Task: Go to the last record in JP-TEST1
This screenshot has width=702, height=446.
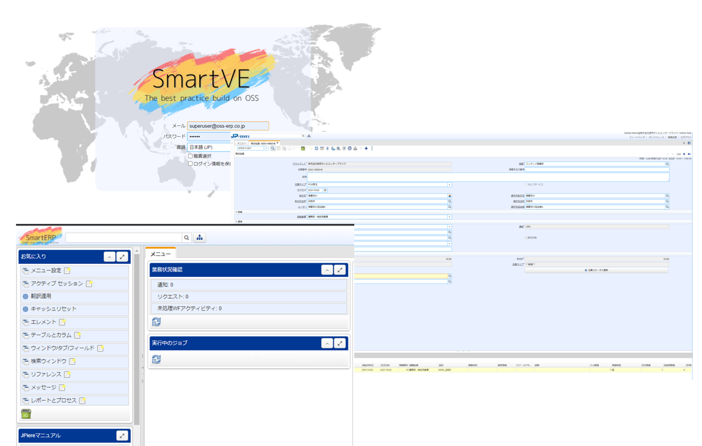Action: click(x=689, y=154)
